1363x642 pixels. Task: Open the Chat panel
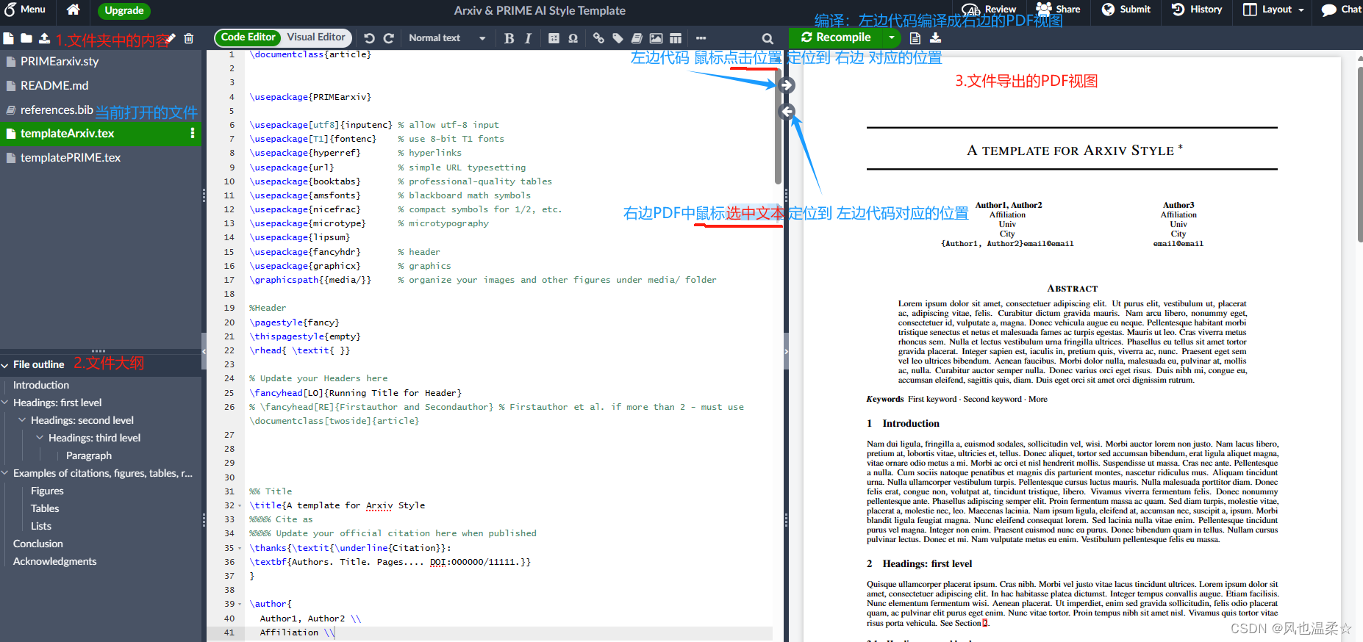click(1341, 10)
